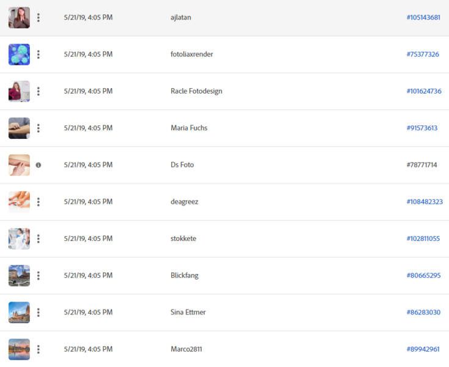Select the Sina Ettmer cathedral thumbnail
This screenshot has height=367, width=449.
[x=19, y=312]
